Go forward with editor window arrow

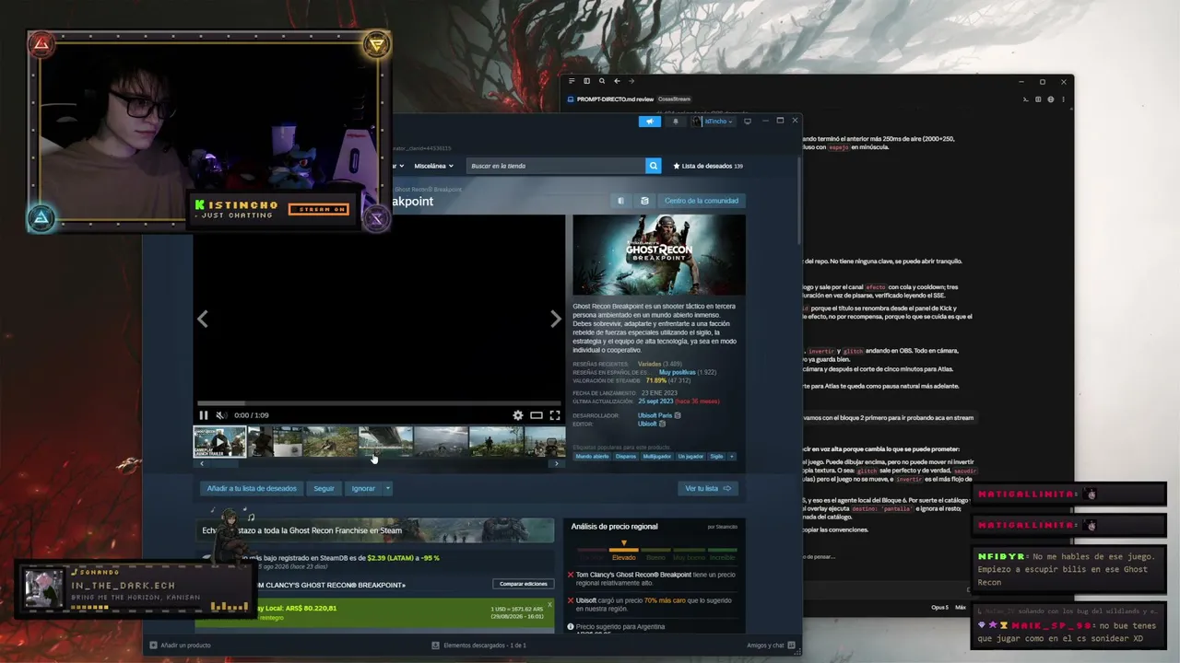(x=631, y=81)
